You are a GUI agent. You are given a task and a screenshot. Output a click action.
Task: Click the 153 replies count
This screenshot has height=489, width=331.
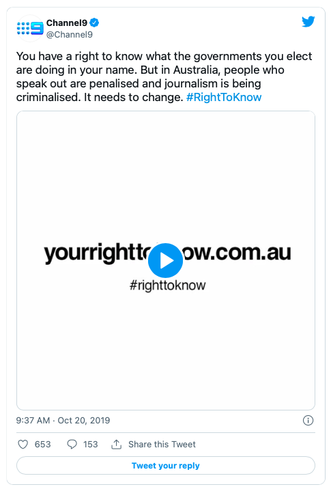tap(90, 444)
